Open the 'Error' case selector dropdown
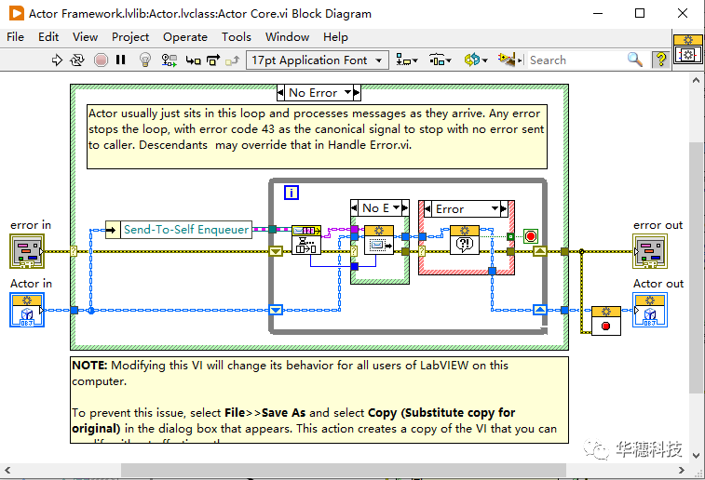This screenshot has width=705, height=480. [x=495, y=208]
